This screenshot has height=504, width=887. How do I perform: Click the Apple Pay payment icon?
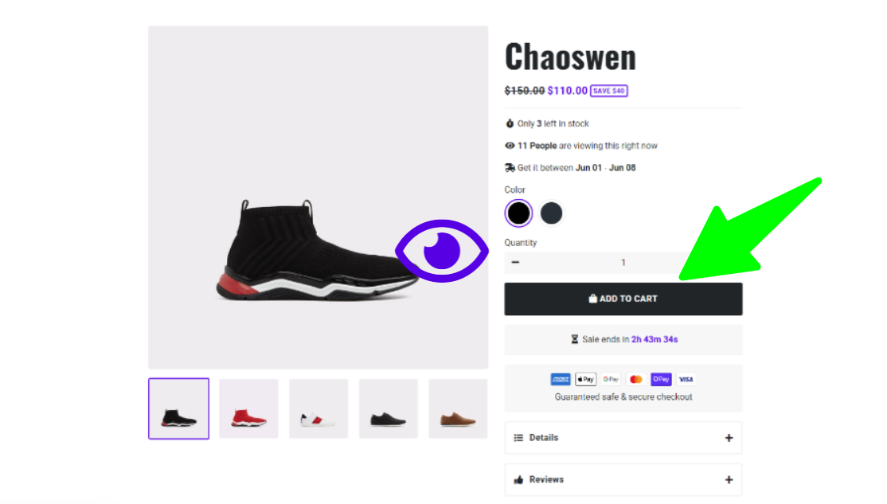585,379
